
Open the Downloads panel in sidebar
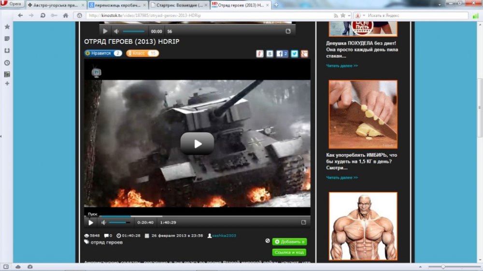coord(7,51)
